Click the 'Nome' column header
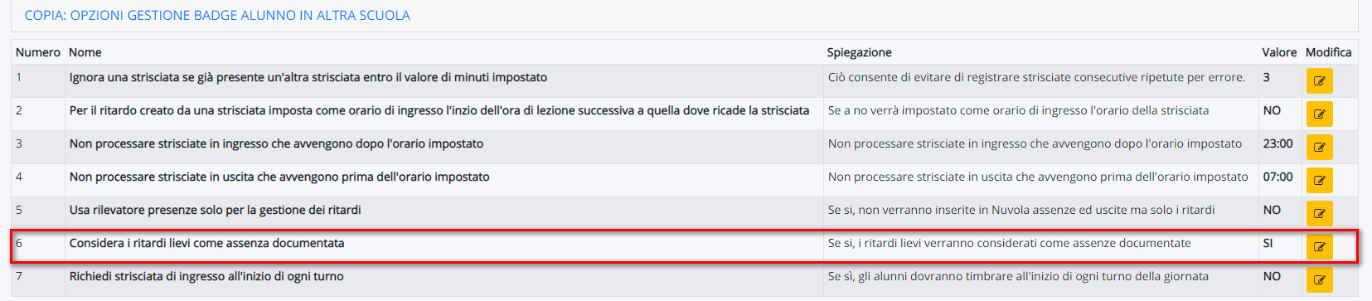Viewport: 1372px width, 301px height. point(85,52)
